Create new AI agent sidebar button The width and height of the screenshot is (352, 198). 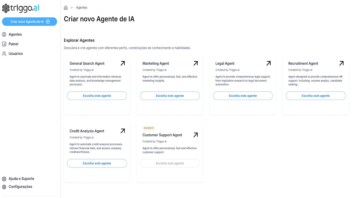tap(29, 21)
